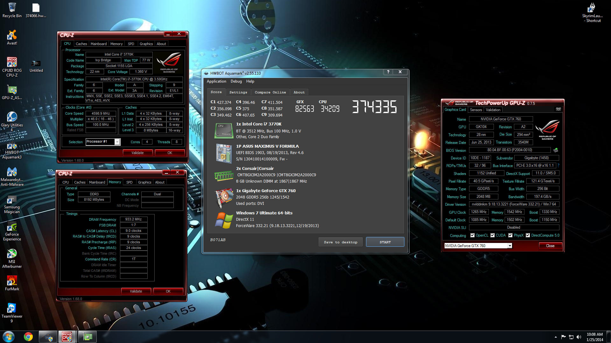Open Google Chrome from the taskbar

(x=28, y=337)
